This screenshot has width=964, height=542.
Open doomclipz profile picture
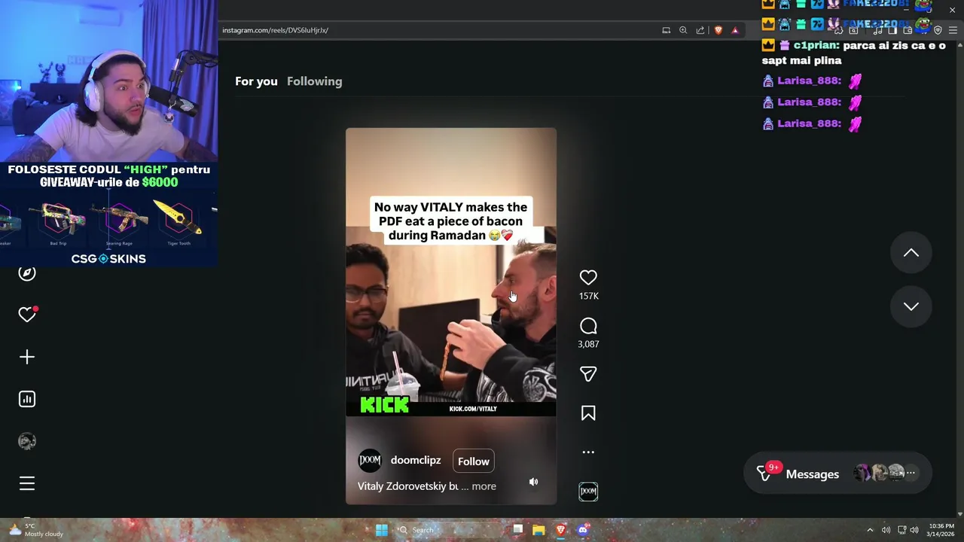point(370,461)
